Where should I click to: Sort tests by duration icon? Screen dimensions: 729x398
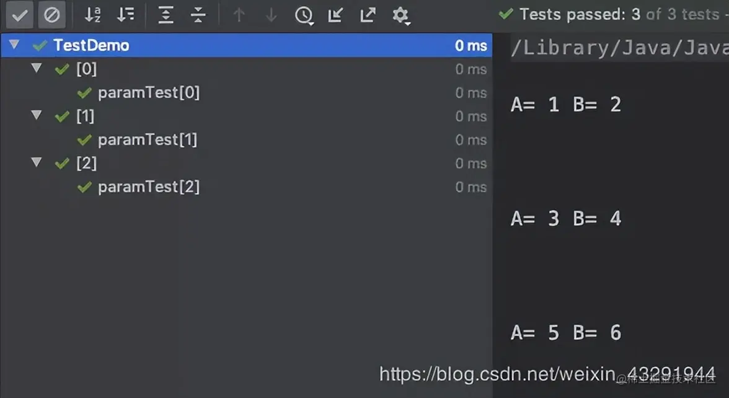tap(125, 15)
